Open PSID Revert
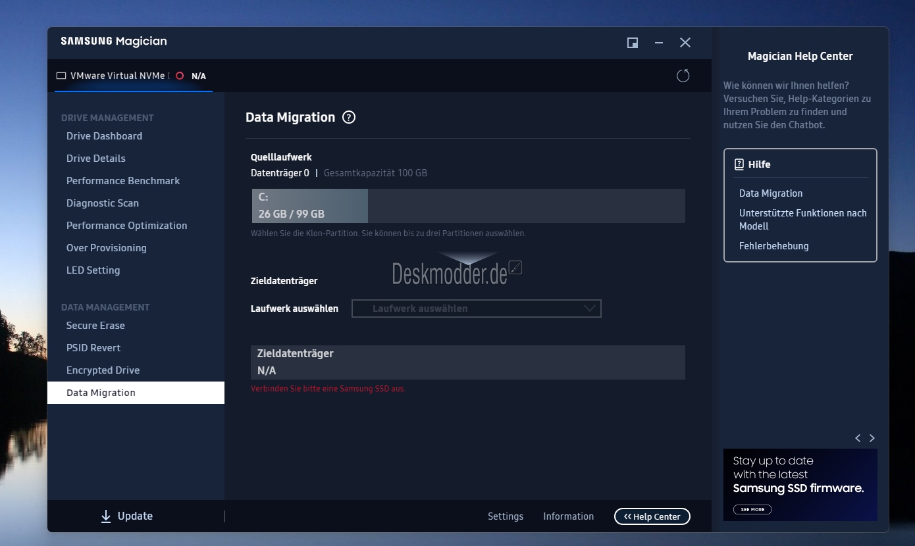 (x=93, y=348)
